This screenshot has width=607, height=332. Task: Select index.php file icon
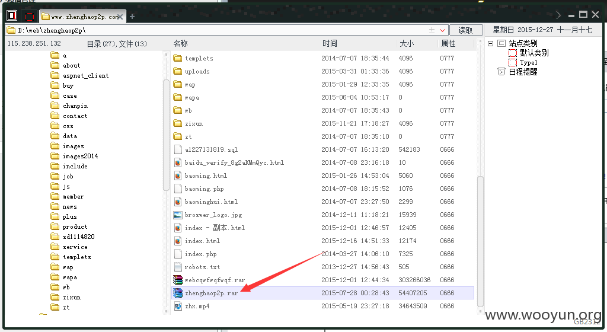pos(178,254)
